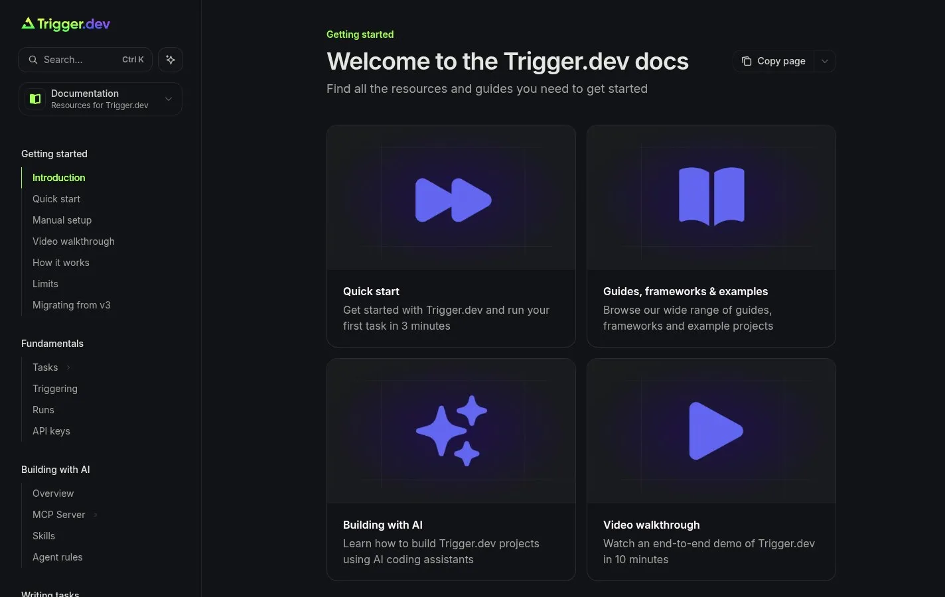Open the Runs page

click(43, 410)
